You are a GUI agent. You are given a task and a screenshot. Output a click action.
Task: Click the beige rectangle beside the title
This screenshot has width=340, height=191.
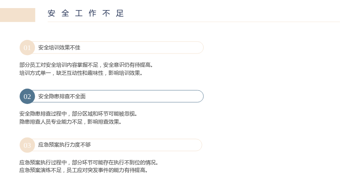tap(17, 15)
